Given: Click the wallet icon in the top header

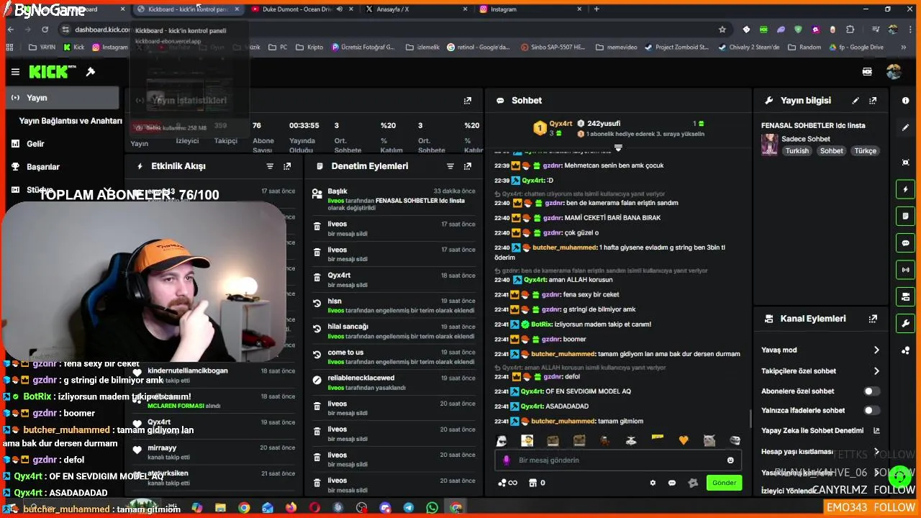Looking at the screenshot, I should tap(867, 72).
